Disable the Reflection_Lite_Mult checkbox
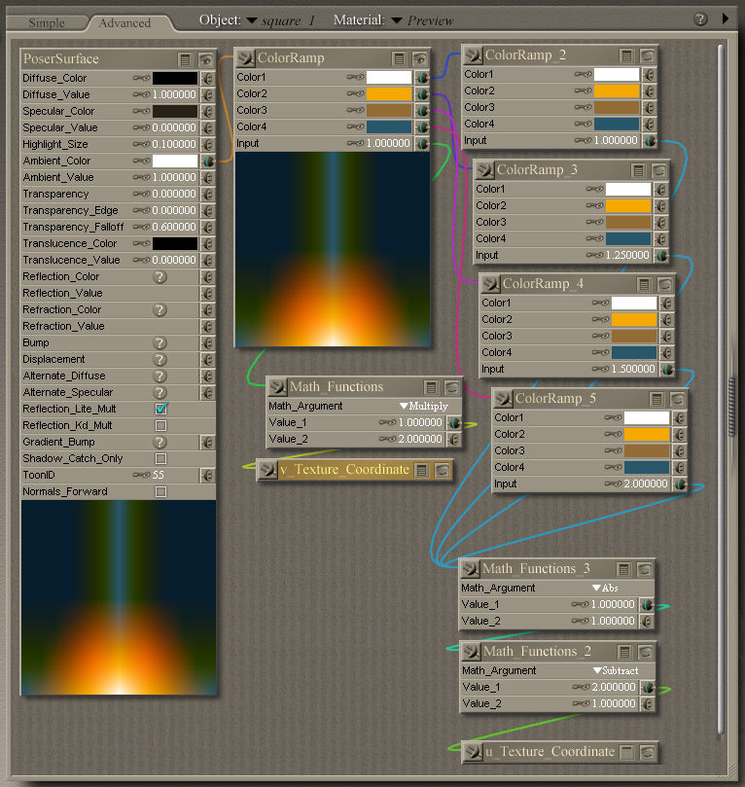This screenshot has height=787, width=745. 160,409
